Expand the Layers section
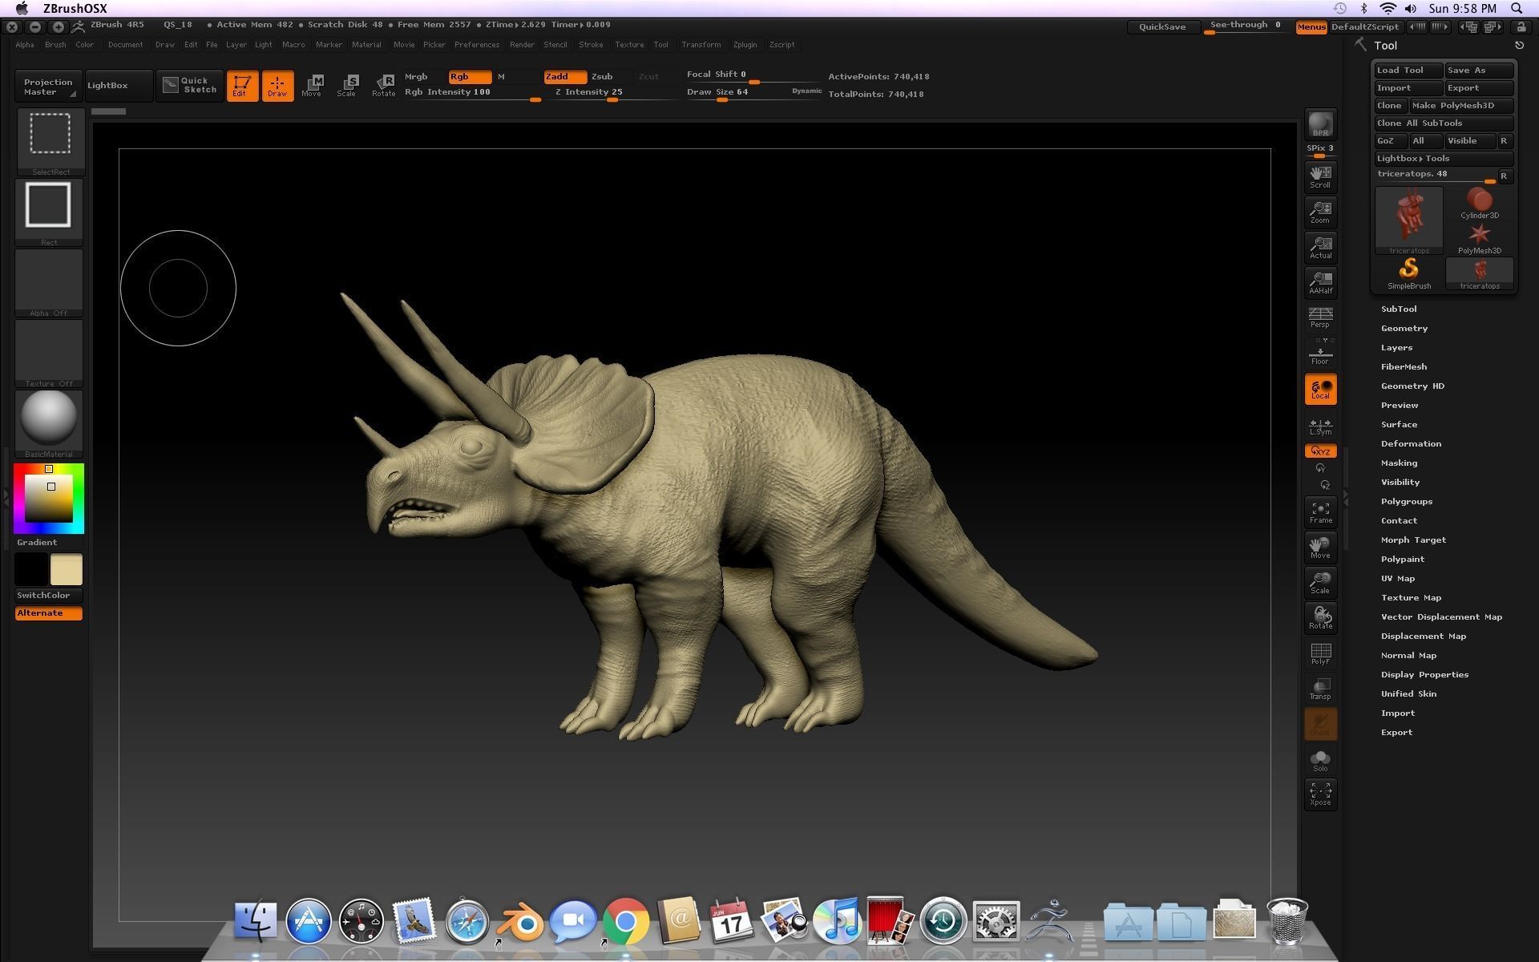Viewport: 1539px width, 962px height. (1396, 347)
